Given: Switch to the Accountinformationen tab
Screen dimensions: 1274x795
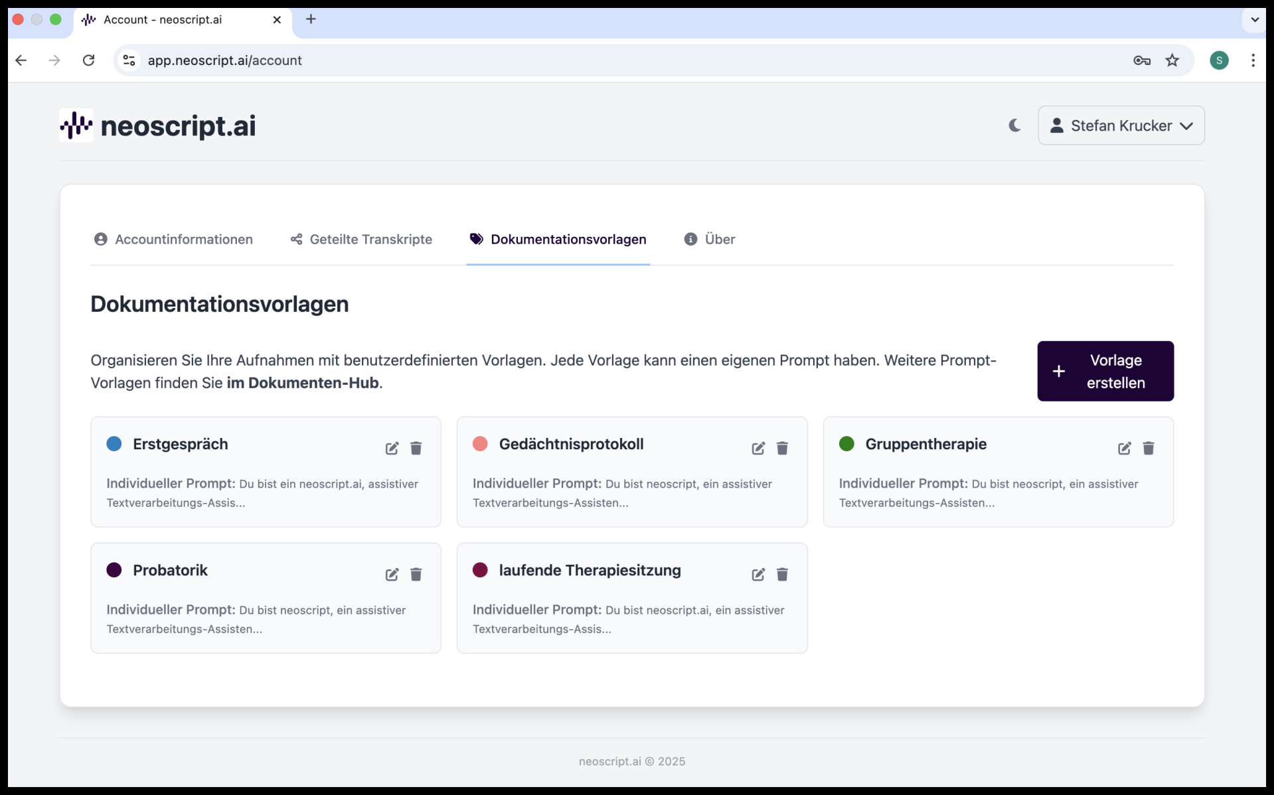Looking at the screenshot, I should pyautogui.click(x=173, y=240).
